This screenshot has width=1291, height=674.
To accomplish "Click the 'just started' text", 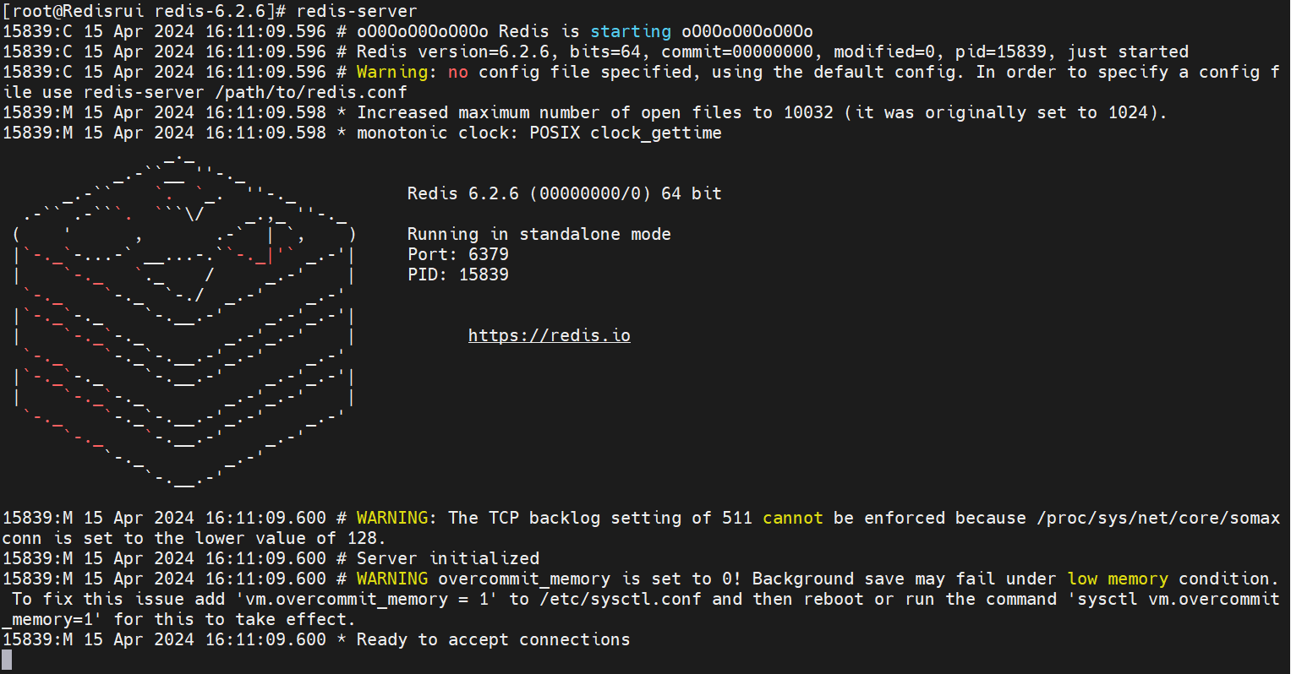I will pos(1128,52).
